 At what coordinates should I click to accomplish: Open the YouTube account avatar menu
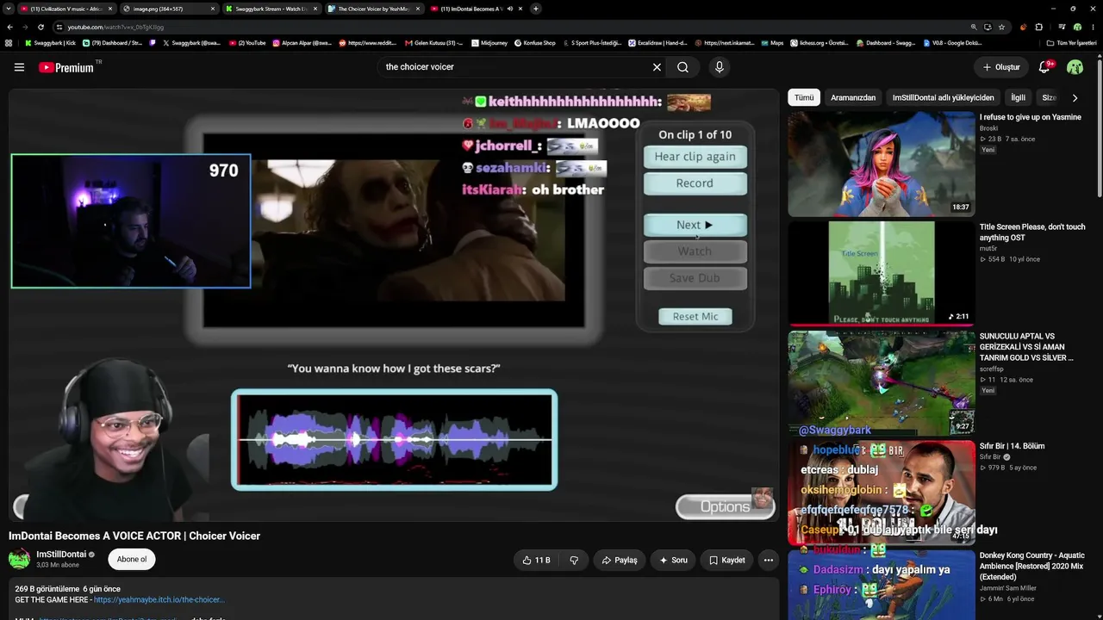tap(1075, 67)
